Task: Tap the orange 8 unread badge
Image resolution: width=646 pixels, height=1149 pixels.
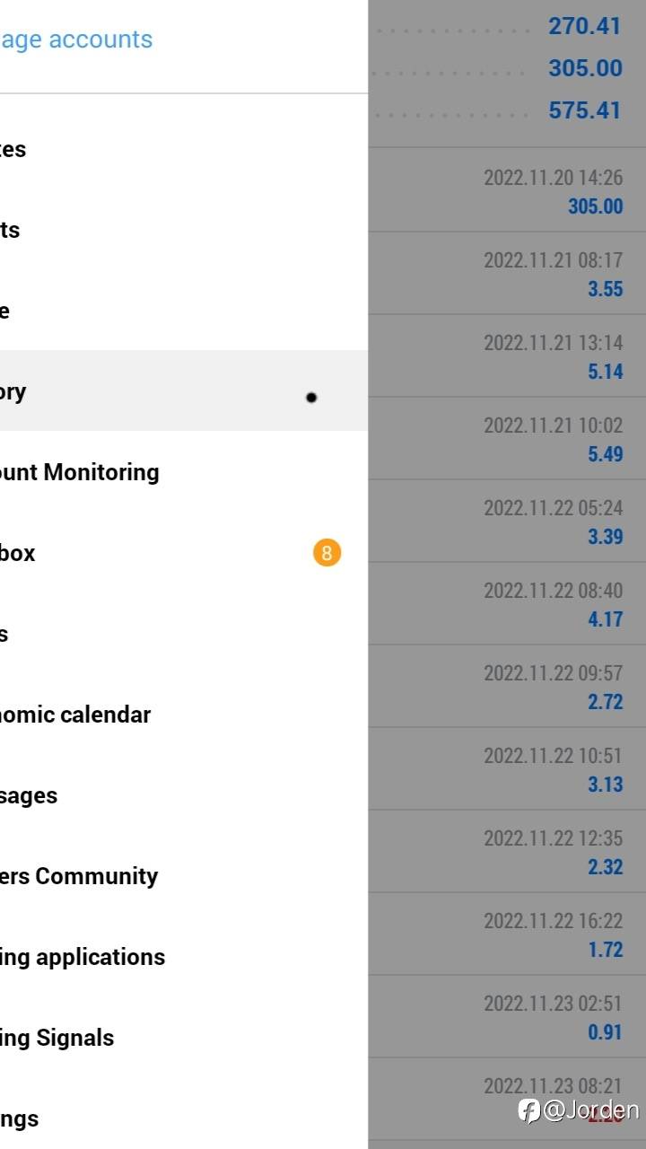Action: pos(327,553)
